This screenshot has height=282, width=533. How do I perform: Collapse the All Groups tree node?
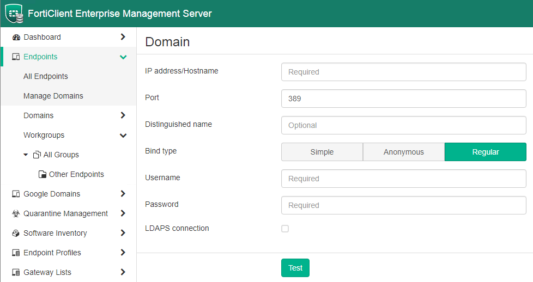pyautogui.click(x=26, y=155)
